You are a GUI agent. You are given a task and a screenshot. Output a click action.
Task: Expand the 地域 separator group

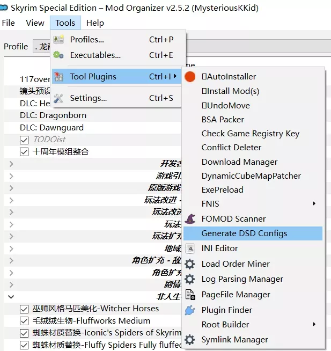[x=11, y=248]
